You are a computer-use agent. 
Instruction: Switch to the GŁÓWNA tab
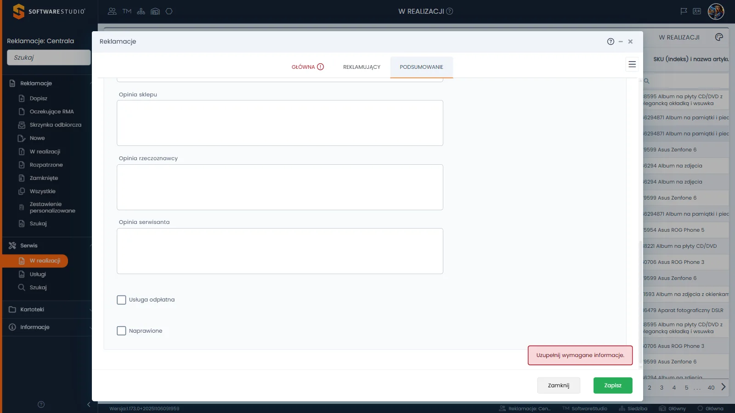point(308,67)
